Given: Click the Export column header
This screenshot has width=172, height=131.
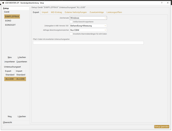Looking at the screenshot, I should 9,71.
